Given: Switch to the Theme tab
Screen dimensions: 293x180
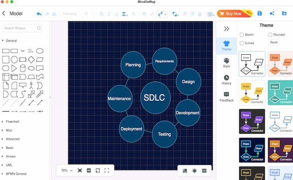Looking at the screenshot, I should coord(226,46).
